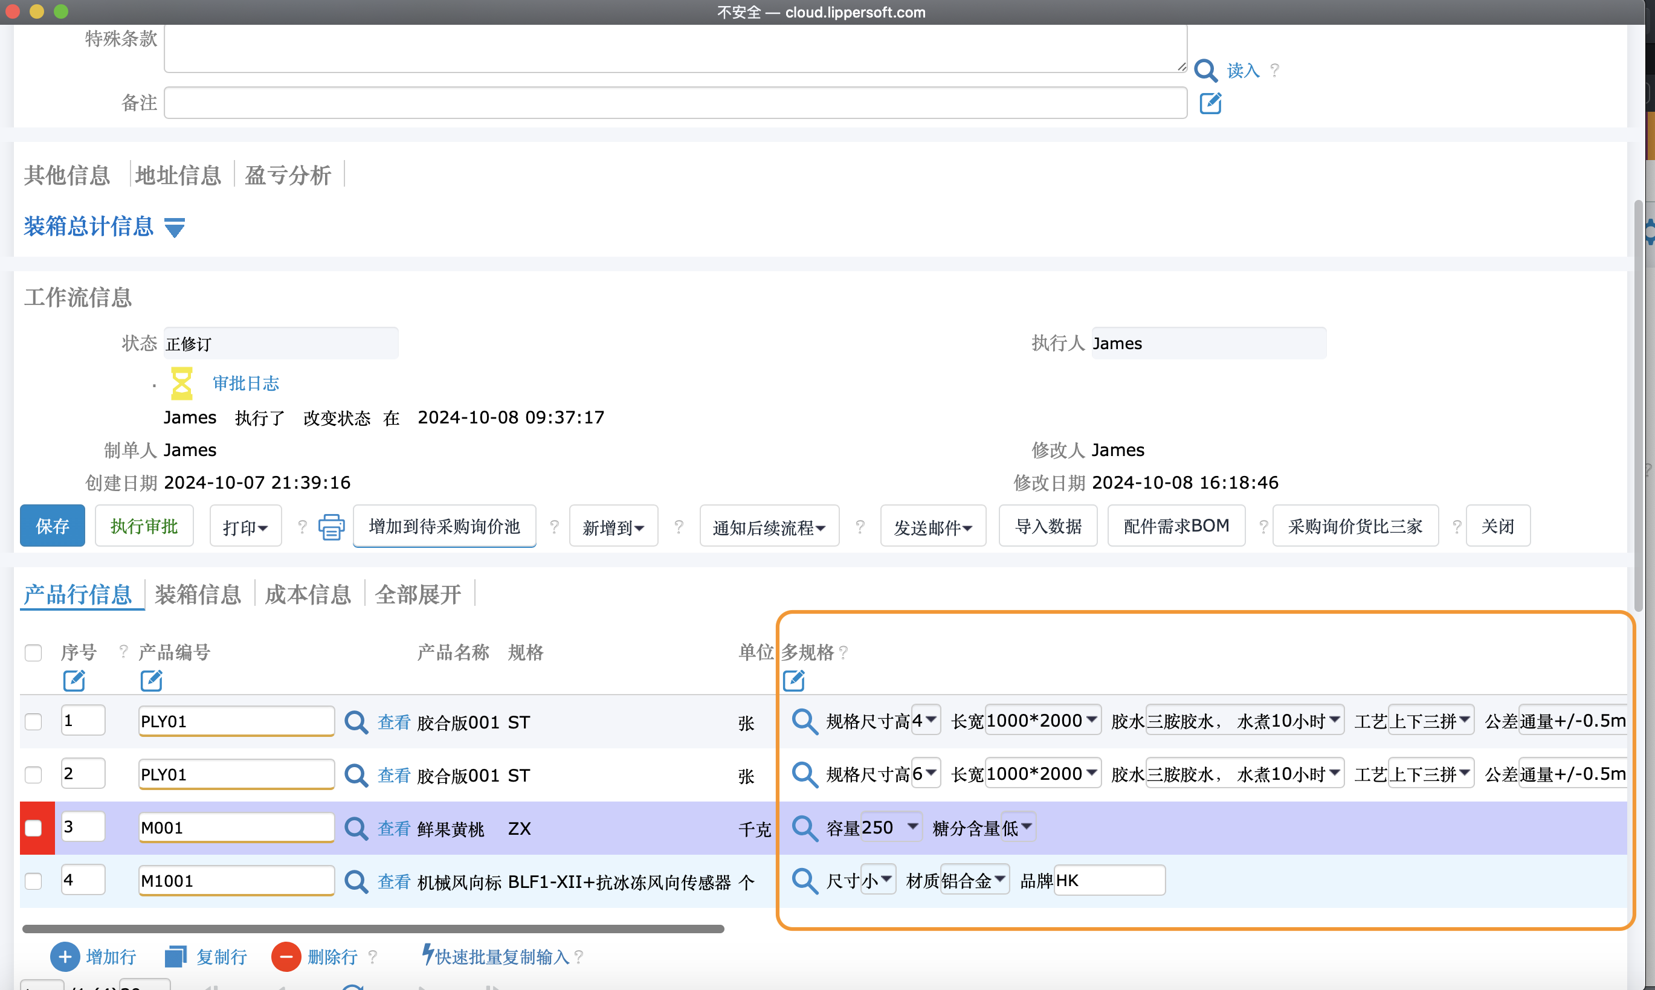Click the blue 保存 button

(x=52, y=526)
